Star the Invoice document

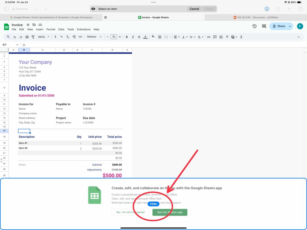(x=28, y=25)
